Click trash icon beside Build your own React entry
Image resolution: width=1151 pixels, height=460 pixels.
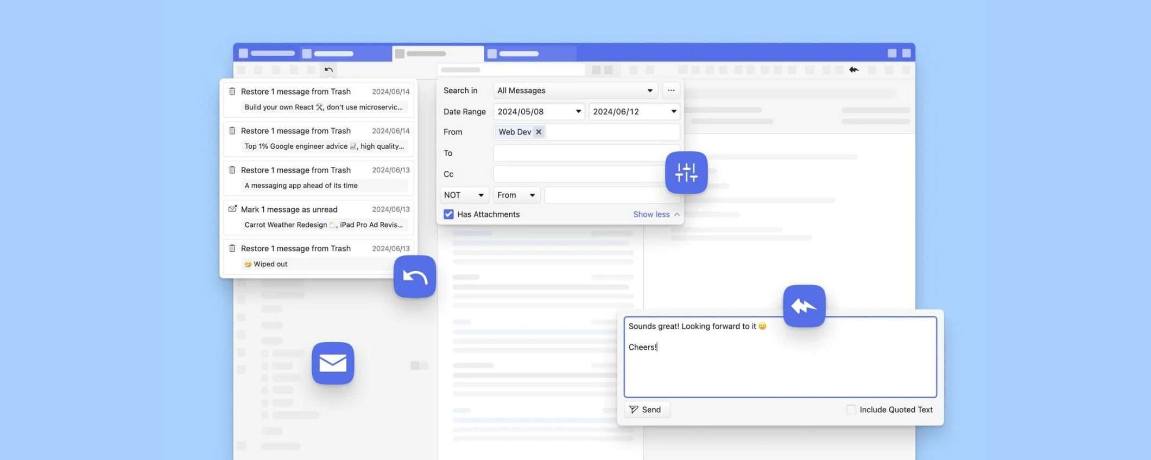pos(232,91)
